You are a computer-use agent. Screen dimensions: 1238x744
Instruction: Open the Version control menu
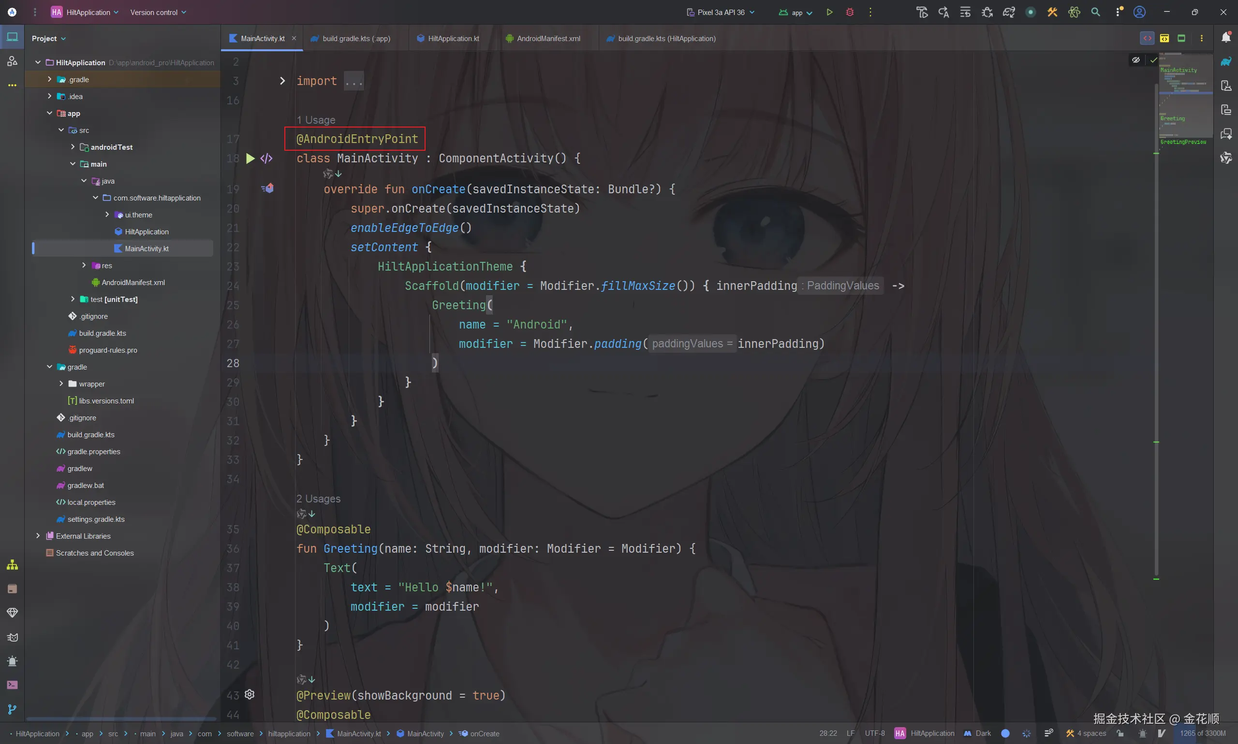tap(157, 12)
